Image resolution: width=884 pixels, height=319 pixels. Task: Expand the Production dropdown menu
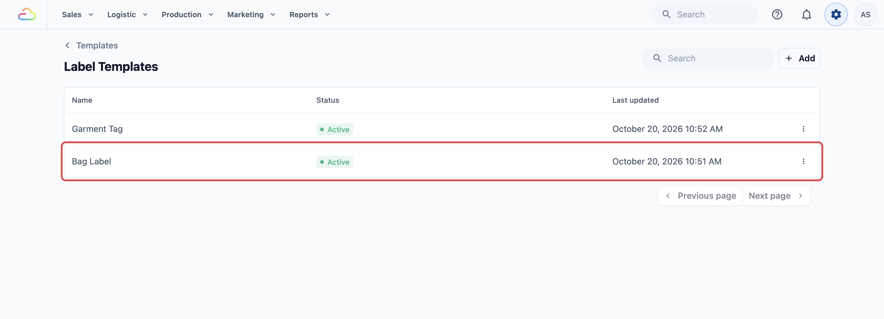pos(187,14)
